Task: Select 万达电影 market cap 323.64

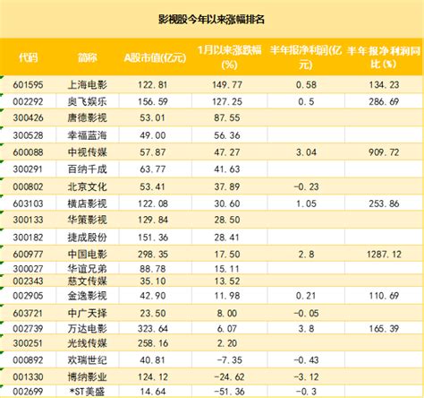Action: (x=153, y=329)
